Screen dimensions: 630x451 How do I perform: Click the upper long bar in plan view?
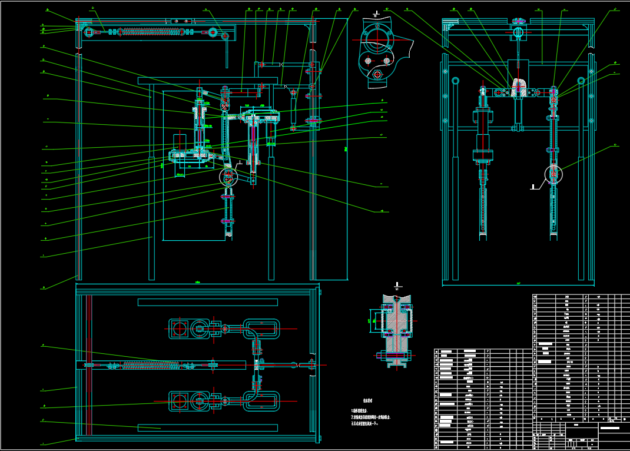point(207,302)
